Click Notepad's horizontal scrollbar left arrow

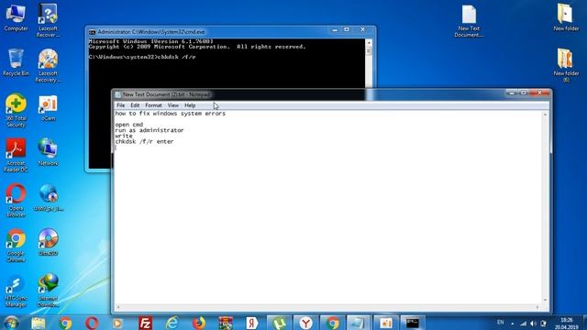118,307
